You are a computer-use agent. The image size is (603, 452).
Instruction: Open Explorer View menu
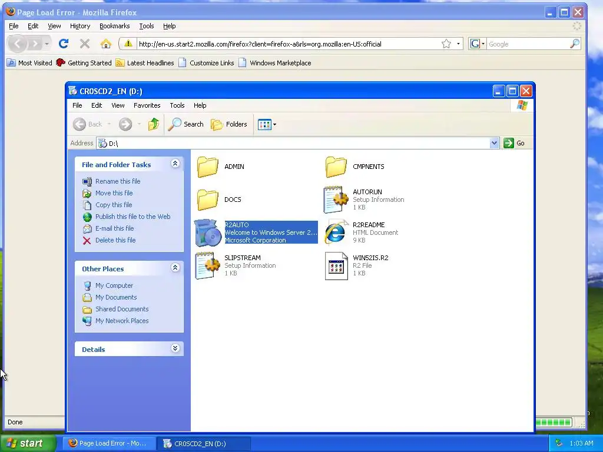[x=118, y=105]
